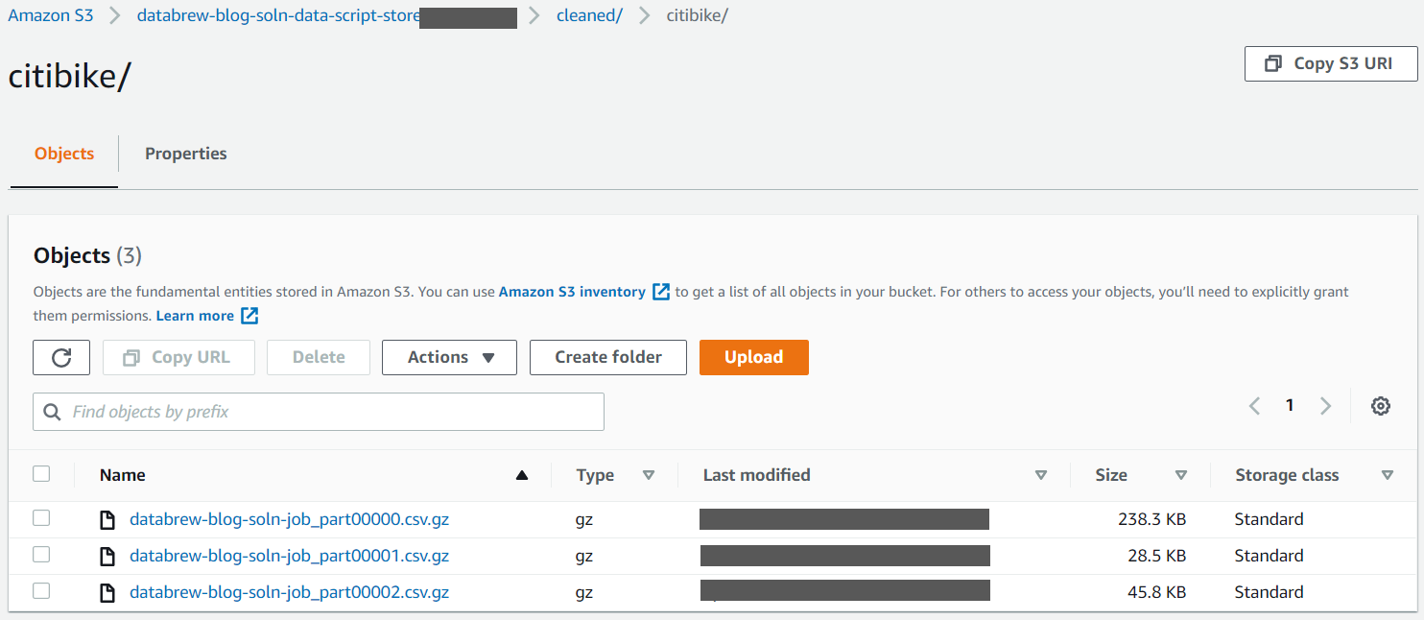The height and width of the screenshot is (620, 1424).
Task: Click the 238.3 KB size cell
Action: 1151,520
